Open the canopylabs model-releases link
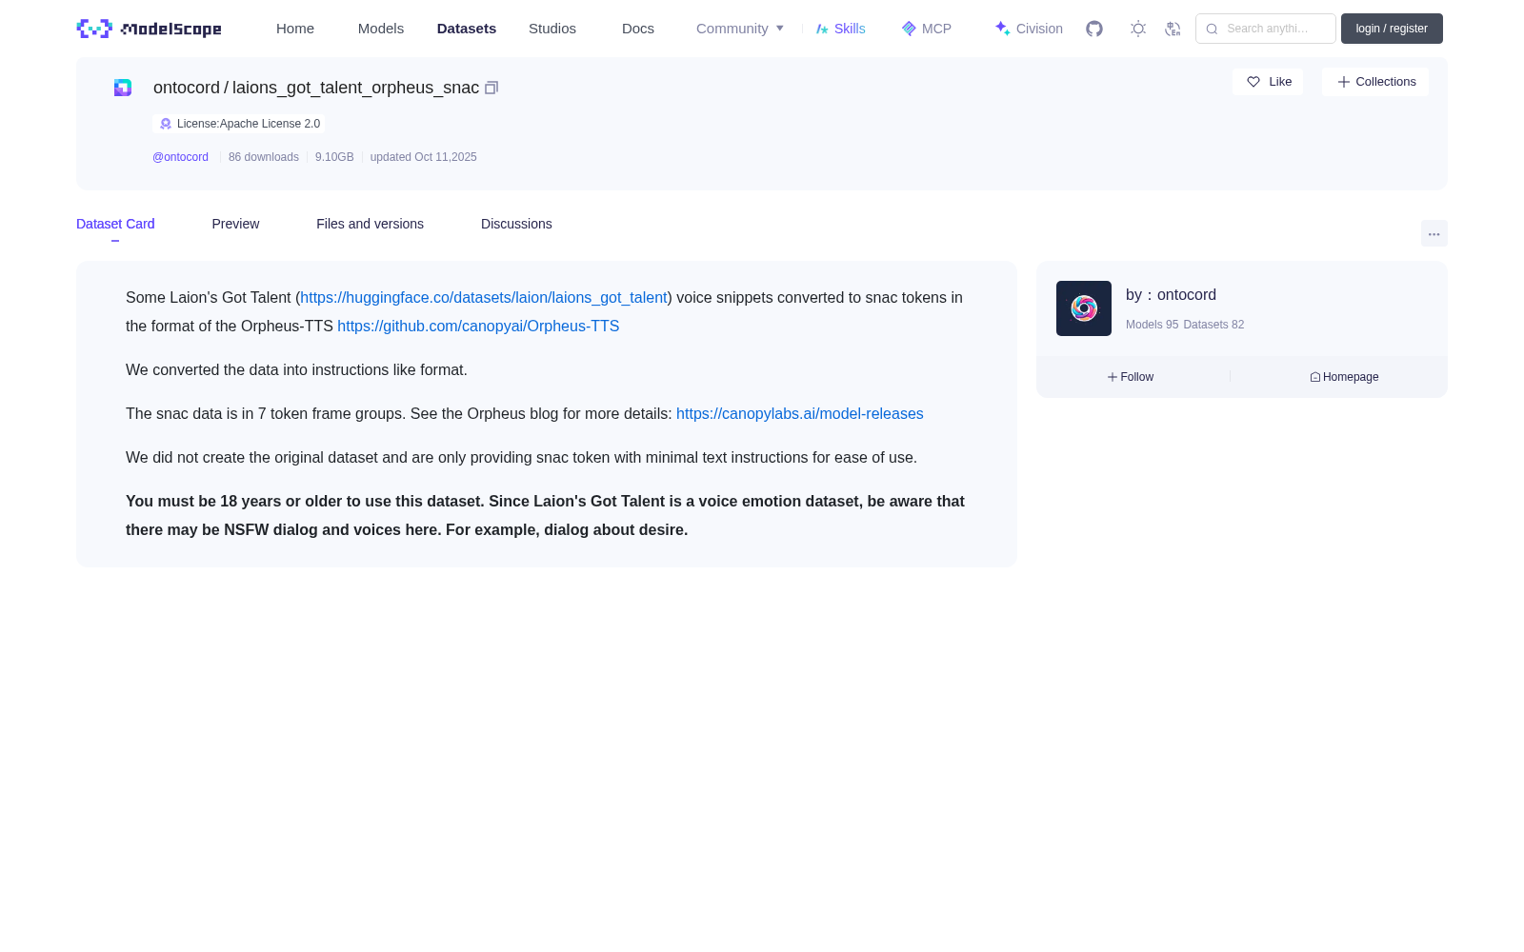 [800, 414]
